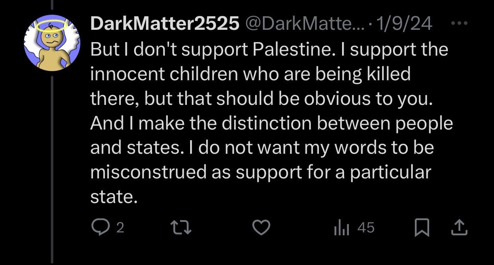The width and height of the screenshot is (494, 265).
Task: Open the three-dot more options menu
Action: coord(460,23)
